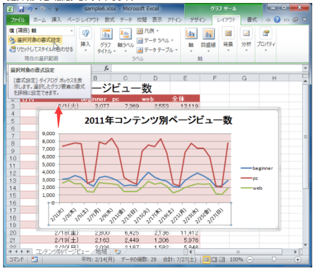Image resolution: width=317 pixels, height=268 pixels.
Task: Open the 目盛線 gridlines button
Action: (208, 40)
